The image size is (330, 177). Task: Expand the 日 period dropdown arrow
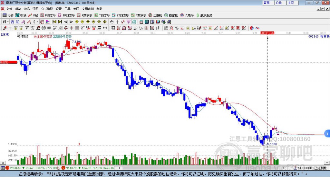click(8, 22)
